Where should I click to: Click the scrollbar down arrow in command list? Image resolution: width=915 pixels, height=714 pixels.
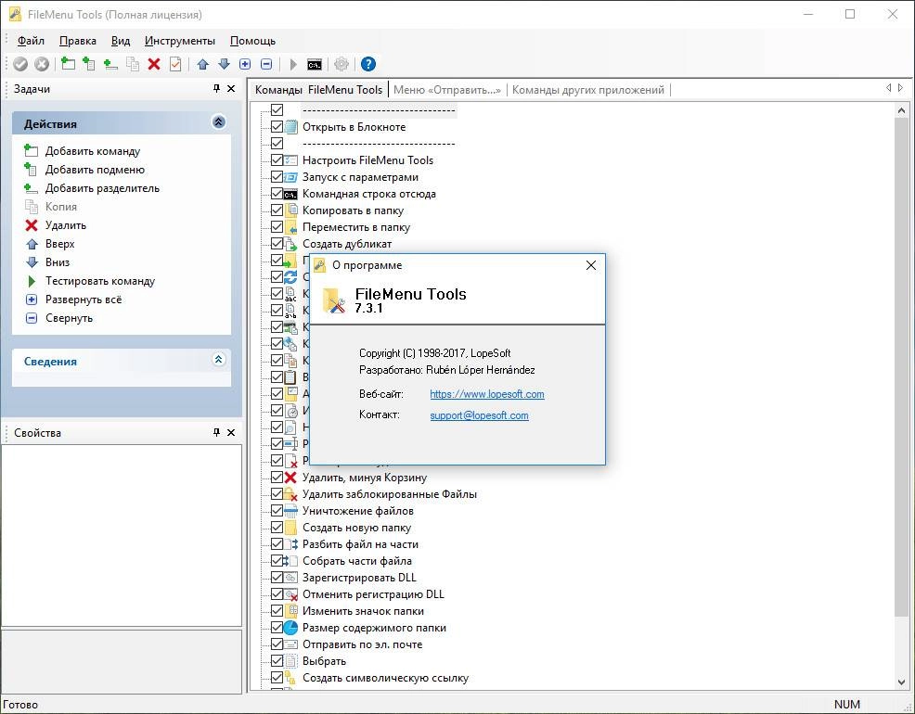click(x=901, y=682)
